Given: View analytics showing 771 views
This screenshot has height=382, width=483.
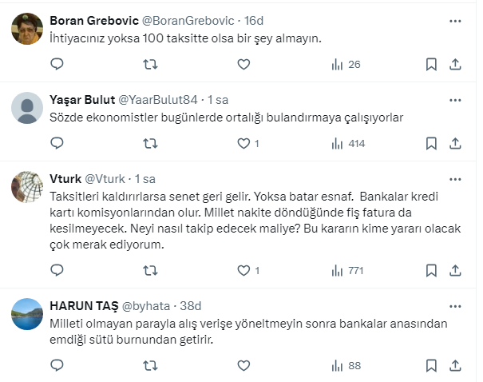Looking at the screenshot, I should click(x=347, y=271).
